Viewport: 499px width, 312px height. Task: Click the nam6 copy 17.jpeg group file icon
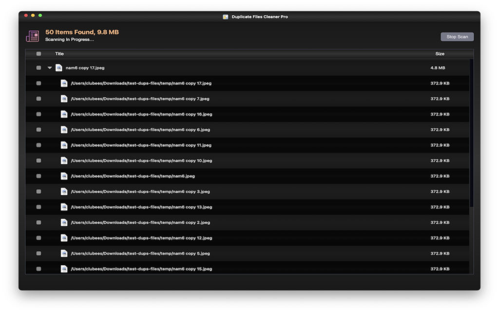tap(59, 68)
